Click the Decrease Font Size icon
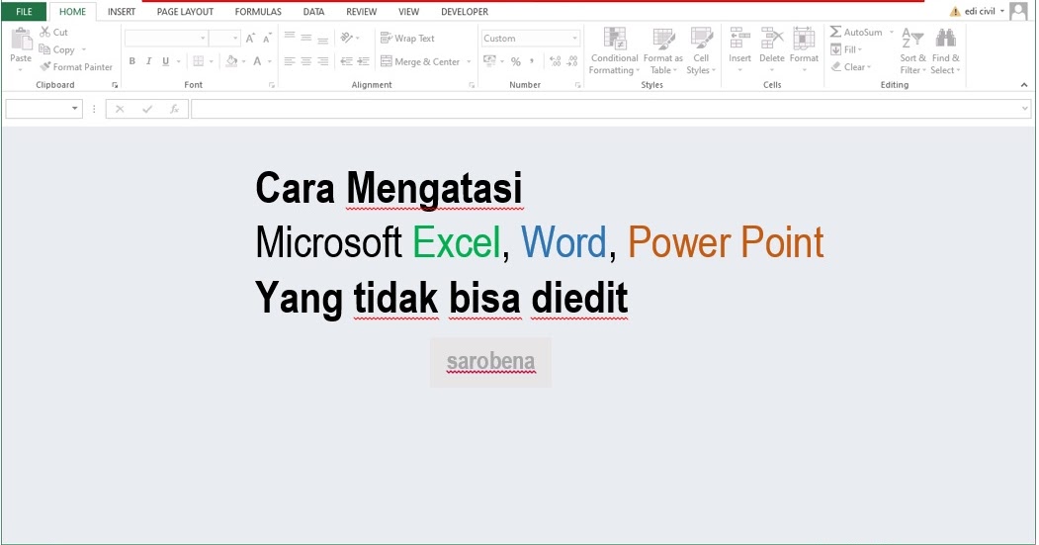The height and width of the screenshot is (545, 1039). 266,39
